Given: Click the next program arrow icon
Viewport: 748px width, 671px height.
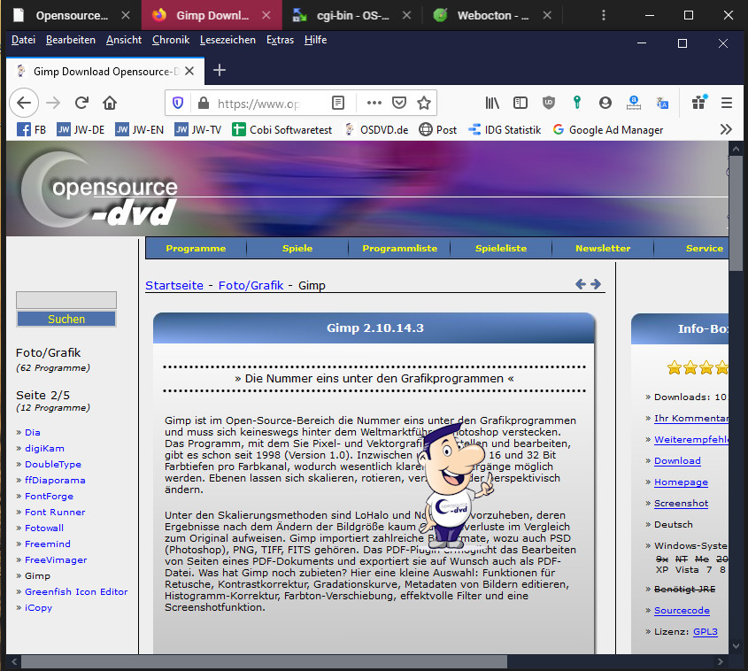Looking at the screenshot, I should coord(596,284).
